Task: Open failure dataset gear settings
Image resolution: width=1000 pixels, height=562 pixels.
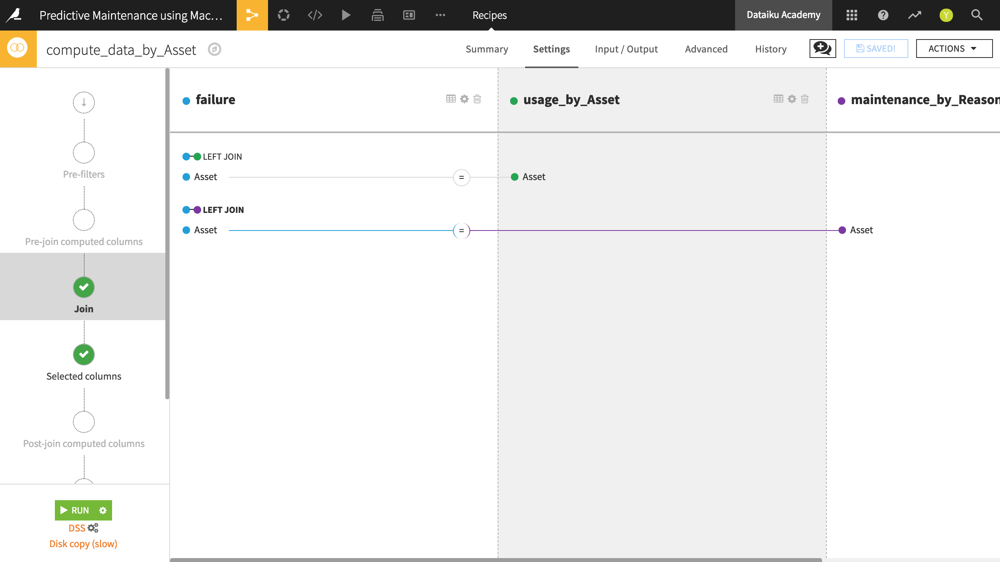Action: (x=464, y=99)
